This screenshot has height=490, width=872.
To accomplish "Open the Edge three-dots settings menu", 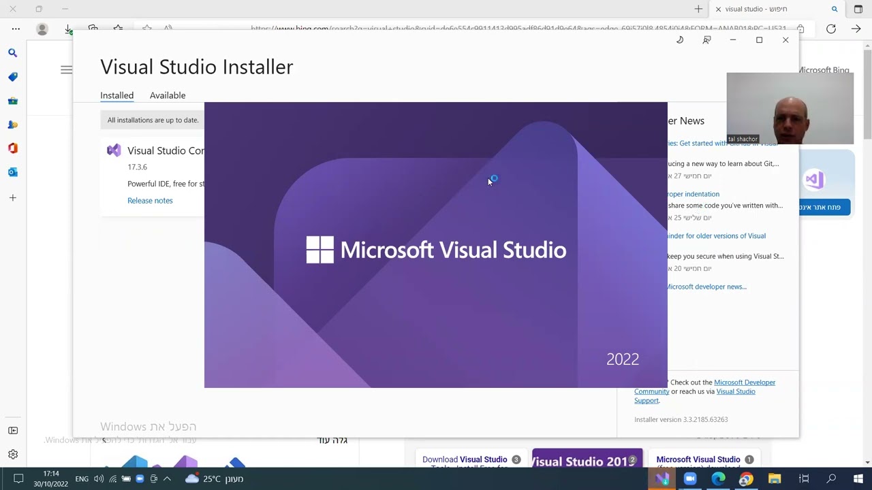I will [16, 29].
